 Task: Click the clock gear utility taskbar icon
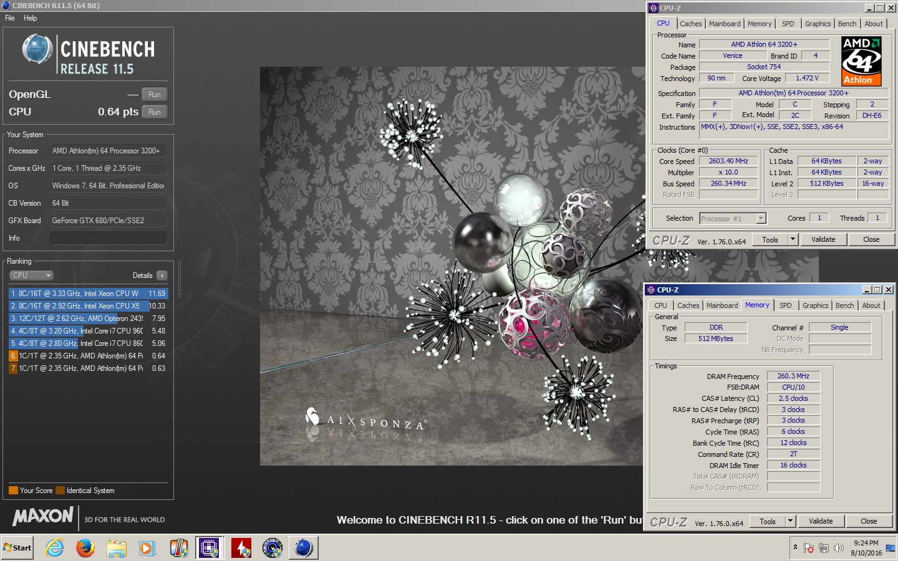[x=273, y=548]
